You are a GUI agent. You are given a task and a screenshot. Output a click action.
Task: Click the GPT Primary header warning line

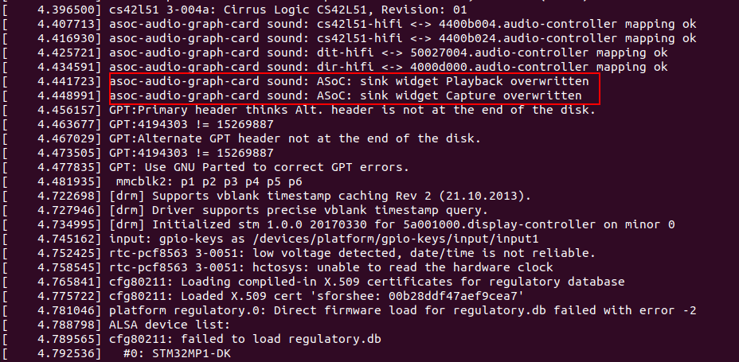[x=352, y=110]
